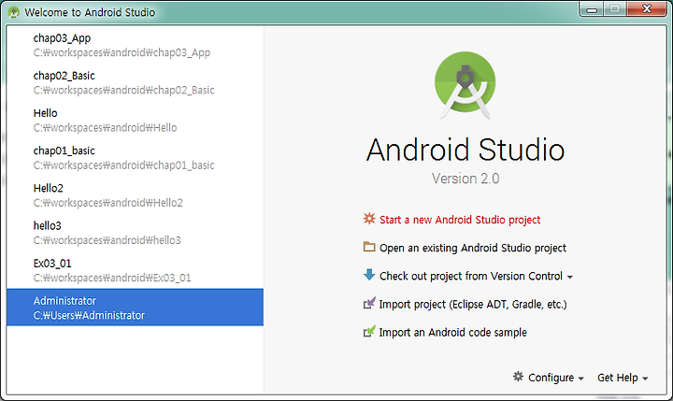Click the red starburst new project icon
This screenshot has width=673, height=401.
[369, 219]
